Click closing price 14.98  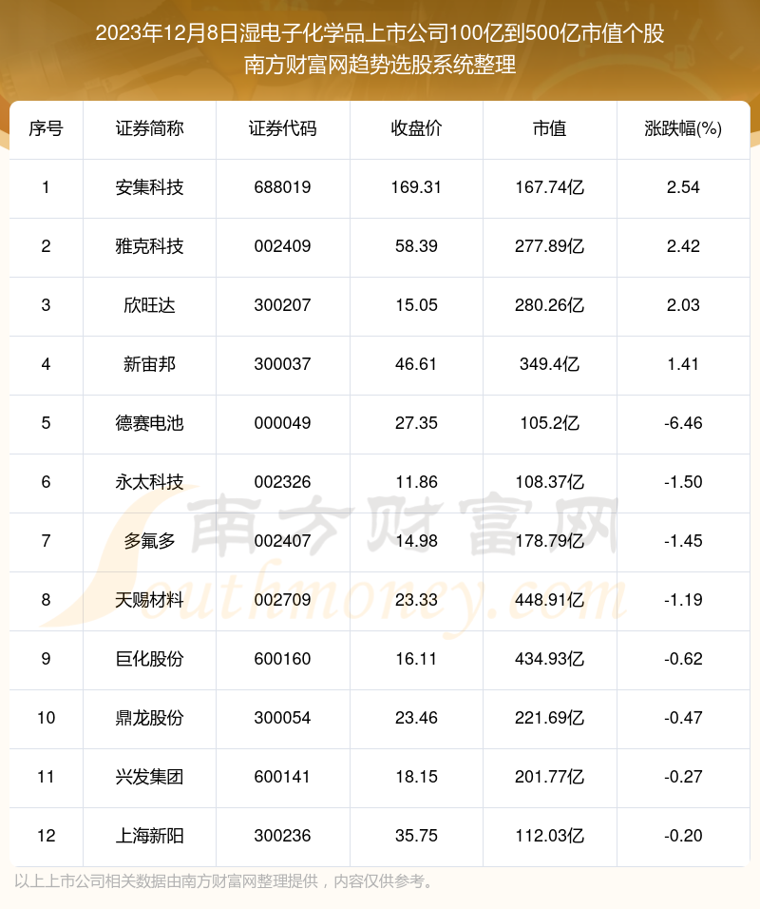(x=416, y=541)
